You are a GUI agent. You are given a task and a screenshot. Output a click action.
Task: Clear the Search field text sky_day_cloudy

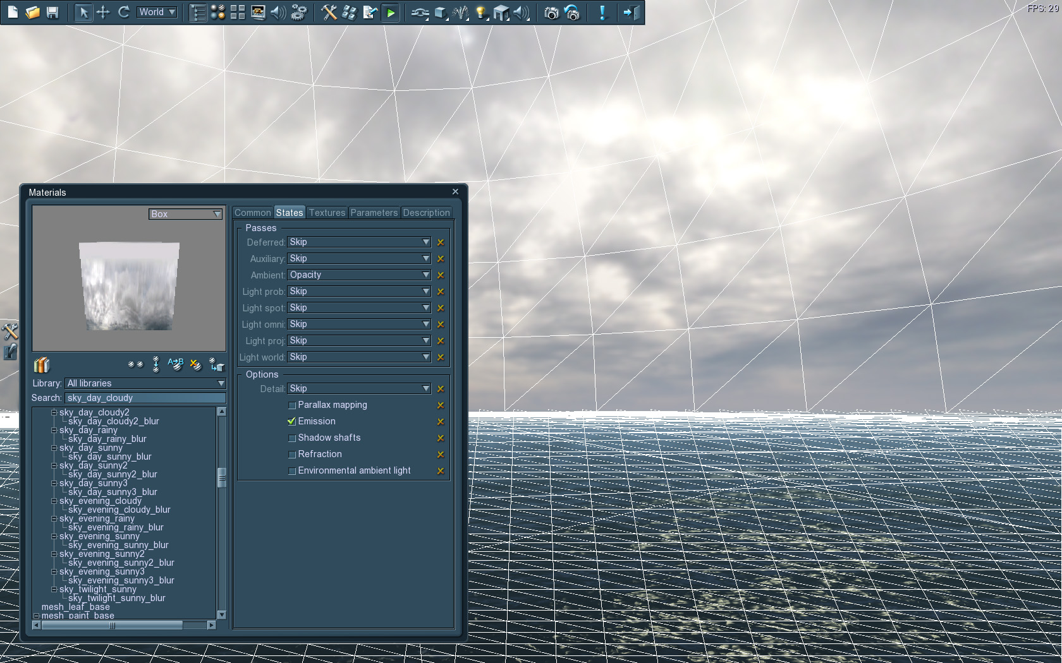tap(145, 398)
